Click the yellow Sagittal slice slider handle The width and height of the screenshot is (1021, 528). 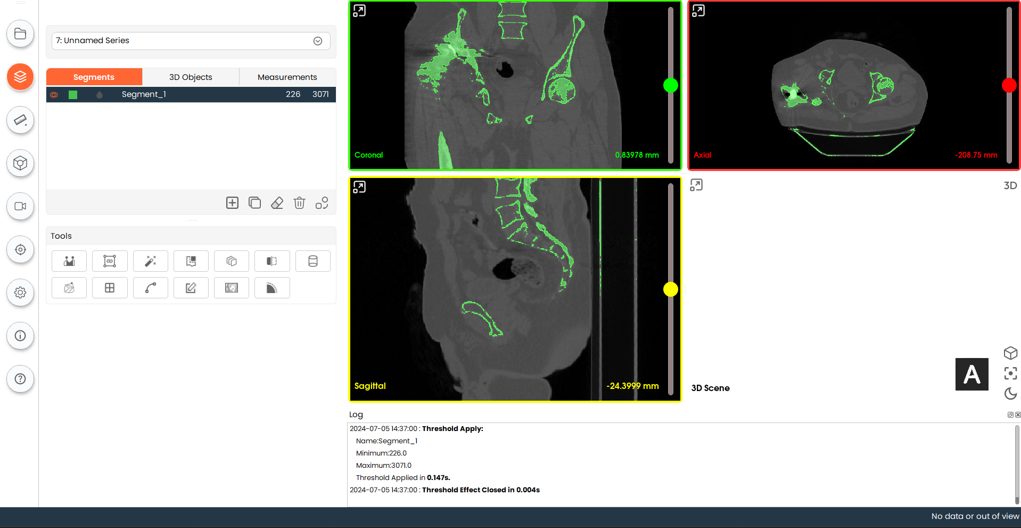click(670, 289)
